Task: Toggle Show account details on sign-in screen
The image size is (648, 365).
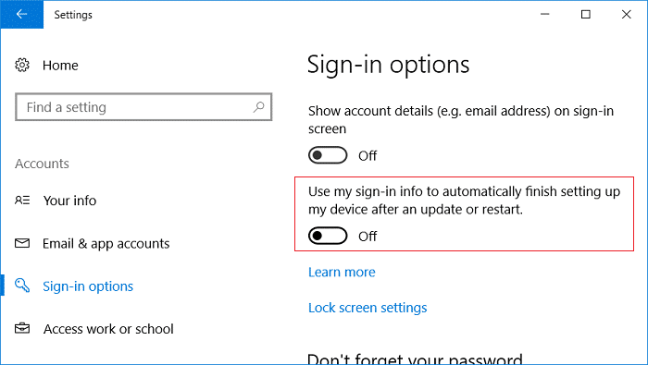Action: [x=328, y=155]
